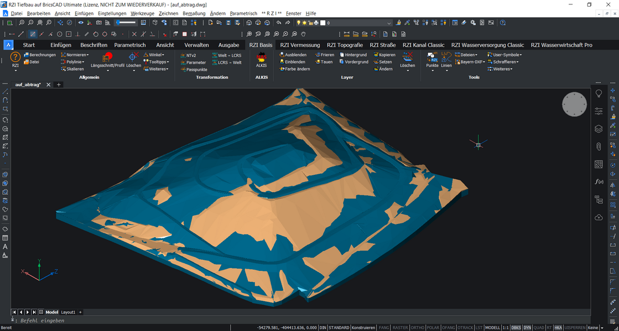Image resolution: width=619 pixels, height=331 pixels.
Task: Click the Redo arrow in toolbar
Action: [x=288, y=23]
